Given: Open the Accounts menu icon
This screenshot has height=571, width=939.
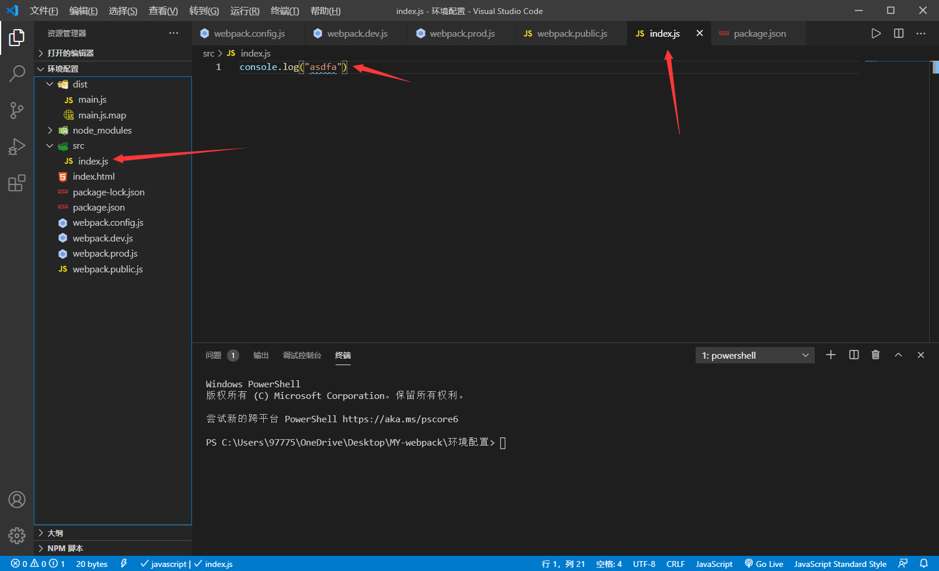Looking at the screenshot, I should (17, 500).
